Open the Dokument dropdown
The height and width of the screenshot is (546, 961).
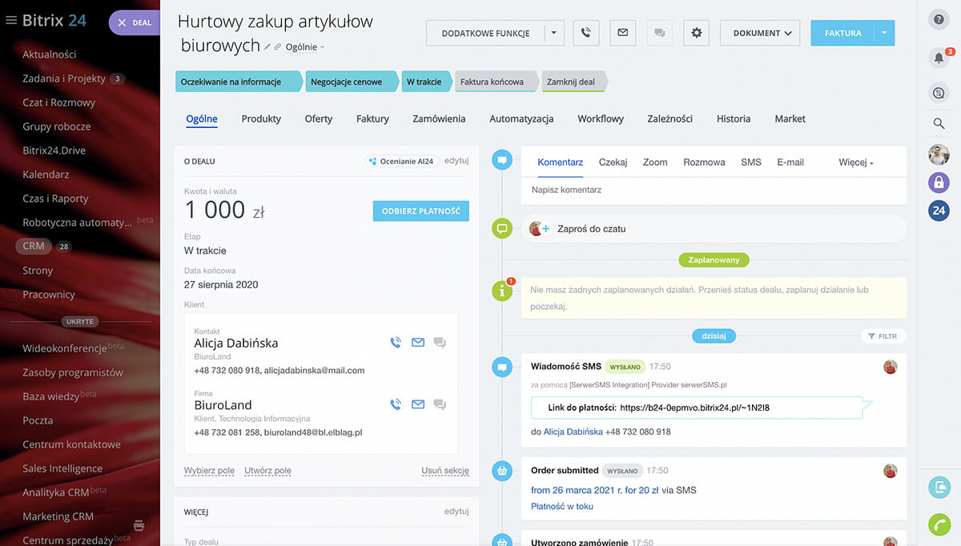759,33
